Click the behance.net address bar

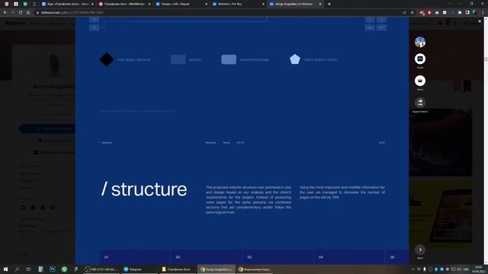[218, 12]
